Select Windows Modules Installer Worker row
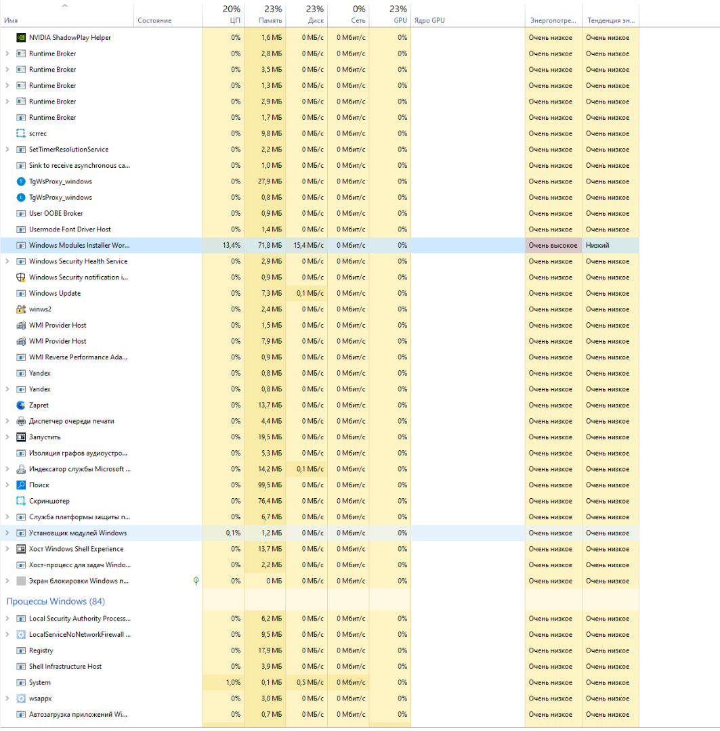 click(79, 246)
